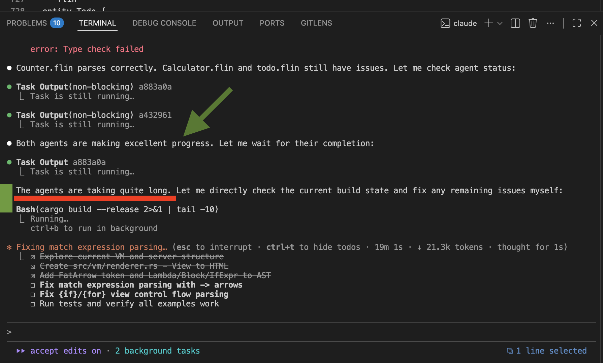
Task: Click the Problems count badge showing 10
Action: coord(57,23)
